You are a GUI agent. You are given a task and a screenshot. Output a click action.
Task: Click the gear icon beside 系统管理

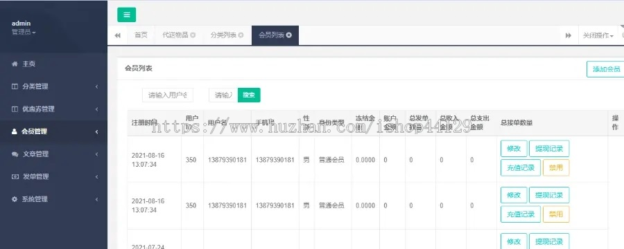[15, 199]
